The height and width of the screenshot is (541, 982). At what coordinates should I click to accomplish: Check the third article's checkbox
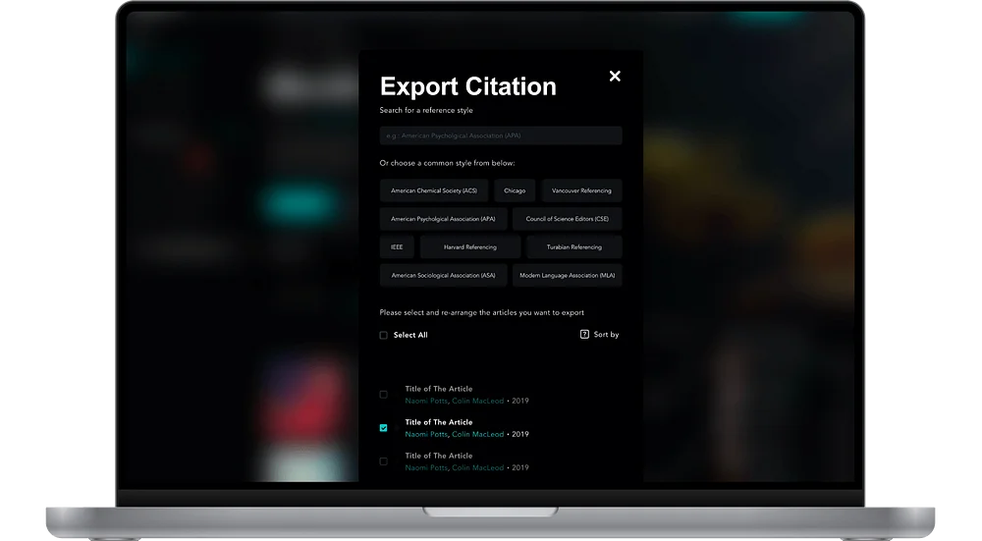(383, 461)
